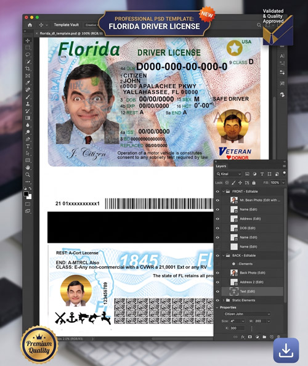Open the Kind filter dropdown
Viewport: 308px width, 366px height.
(229, 174)
